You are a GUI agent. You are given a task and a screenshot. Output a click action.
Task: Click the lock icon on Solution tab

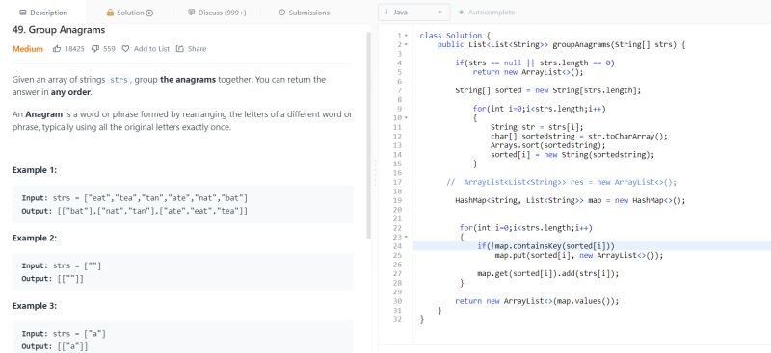tap(110, 13)
